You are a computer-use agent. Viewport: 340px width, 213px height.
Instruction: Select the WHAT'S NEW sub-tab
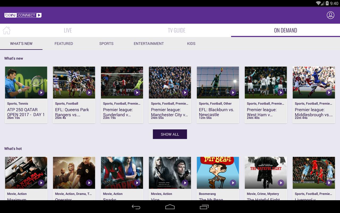pos(21,43)
